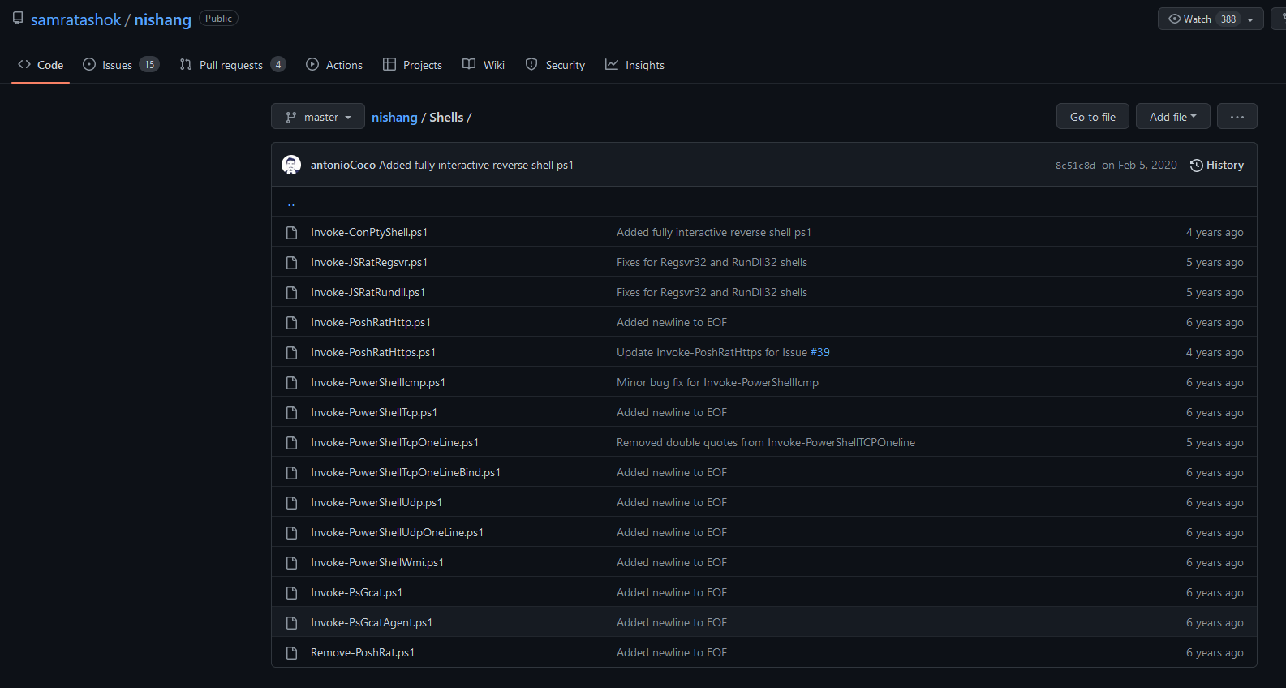1286x688 pixels.
Task: Click the git branch icon on master button
Action: 291,118
